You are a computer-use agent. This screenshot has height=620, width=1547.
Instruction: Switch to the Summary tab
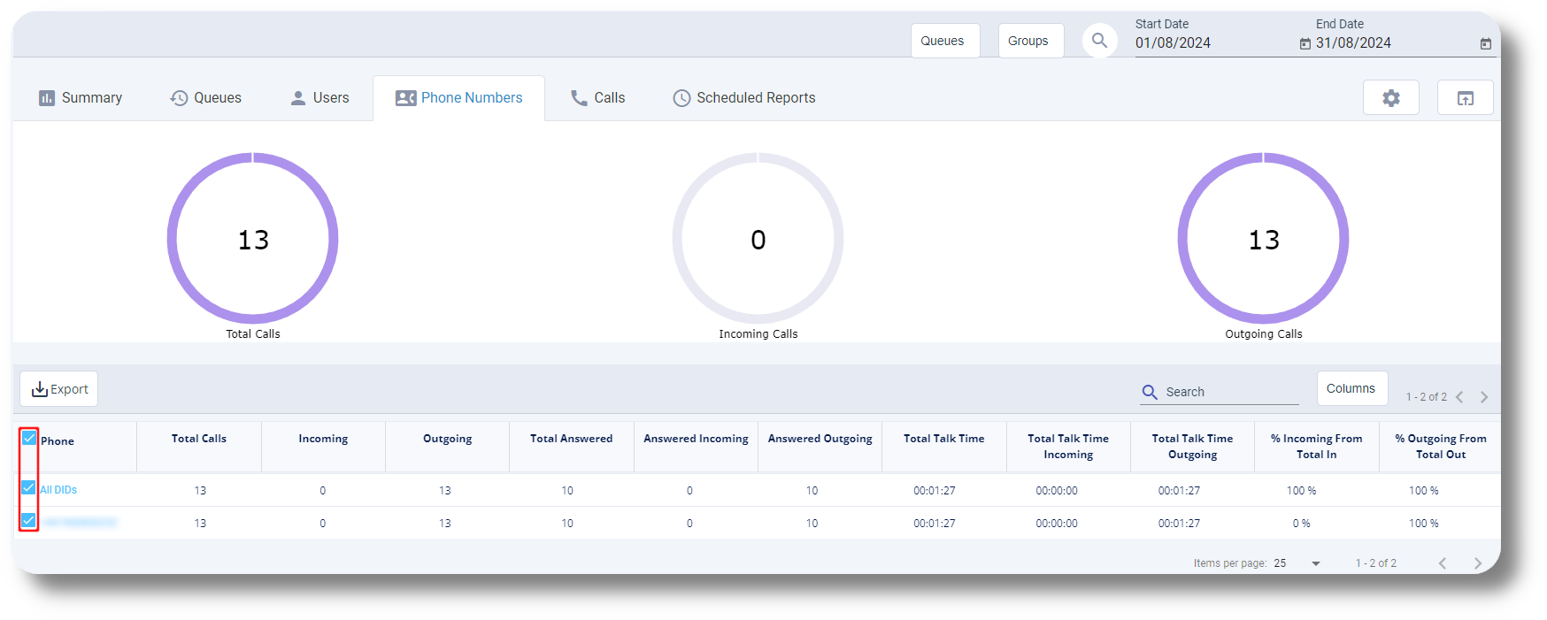point(81,98)
